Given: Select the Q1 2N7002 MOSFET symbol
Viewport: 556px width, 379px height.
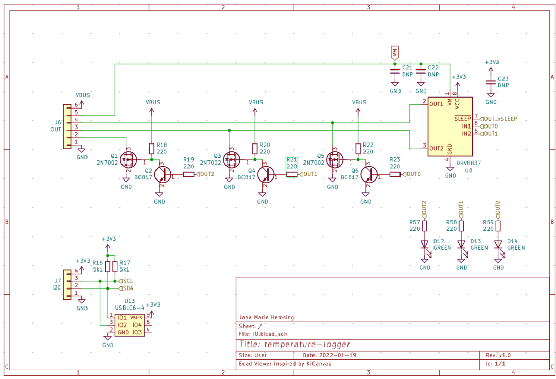Looking at the screenshot, I should pos(128,160).
